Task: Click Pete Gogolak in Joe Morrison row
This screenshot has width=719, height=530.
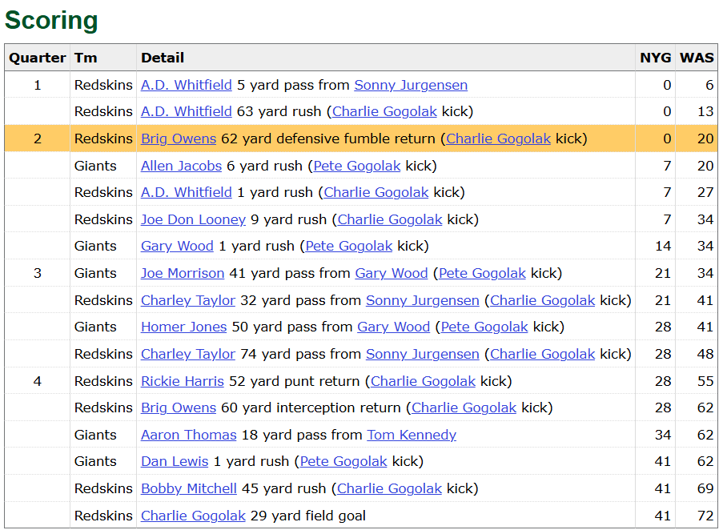Action: [482, 273]
